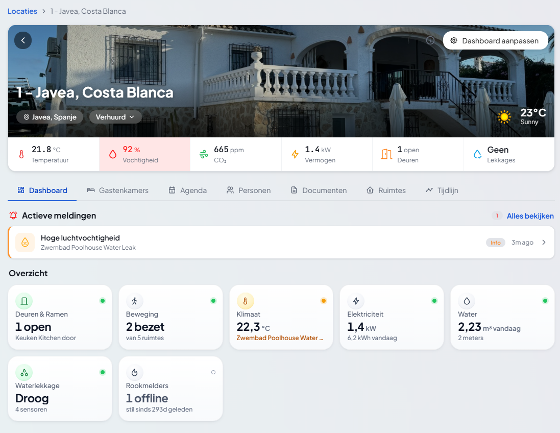Image resolution: width=560 pixels, height=433 pixels.
Task: Click the blue droplet Lekkages icon
Action: 477,154
